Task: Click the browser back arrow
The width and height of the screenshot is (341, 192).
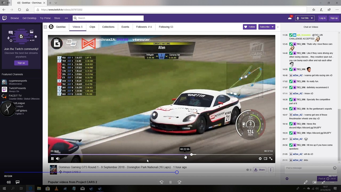Action: 4,10
